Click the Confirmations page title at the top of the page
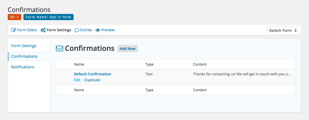 [x=29, y=10]
